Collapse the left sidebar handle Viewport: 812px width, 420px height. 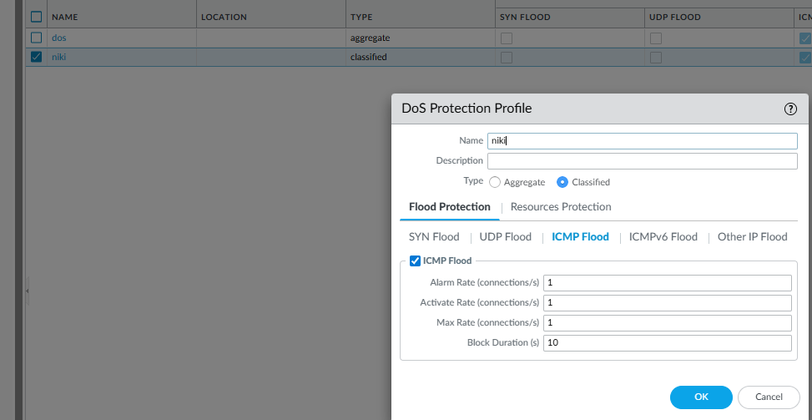click(x=27, y=291)
